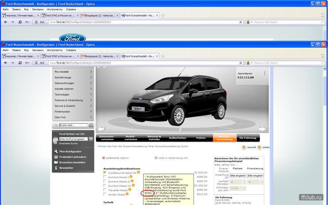The width and height of the screenshot is (328, 205).
Task: Check the Komfort-Paket III checkbox
Action: [x=105, y=186]
